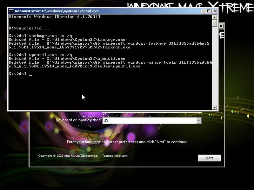Click 'Deleted file - X:\Windows\System32\wpeutil.exe' line
The image size is (254, 190).
[x=67, y=59]
